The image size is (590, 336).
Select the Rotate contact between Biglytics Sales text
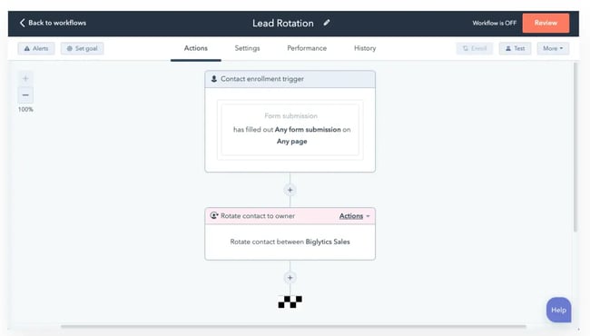290,242
